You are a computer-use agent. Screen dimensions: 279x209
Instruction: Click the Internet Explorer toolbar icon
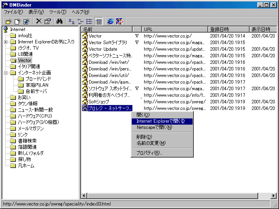click(110, 21)
